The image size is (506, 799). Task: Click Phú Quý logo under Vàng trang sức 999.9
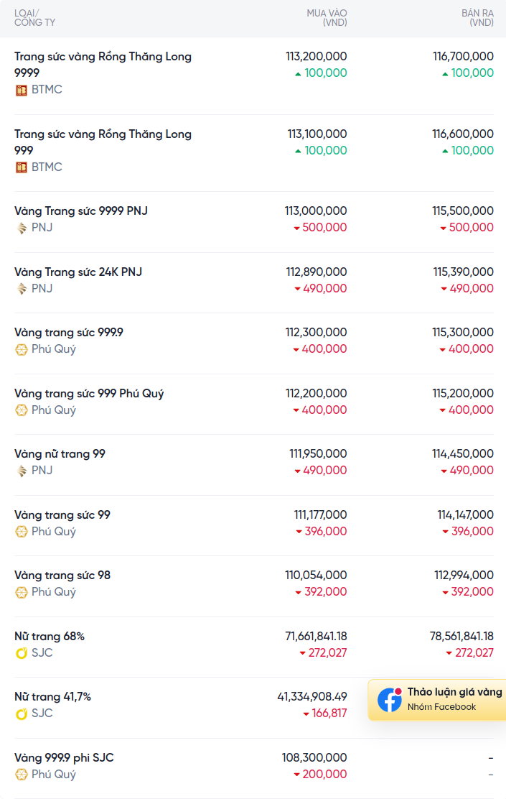click(x=22, y=349)
